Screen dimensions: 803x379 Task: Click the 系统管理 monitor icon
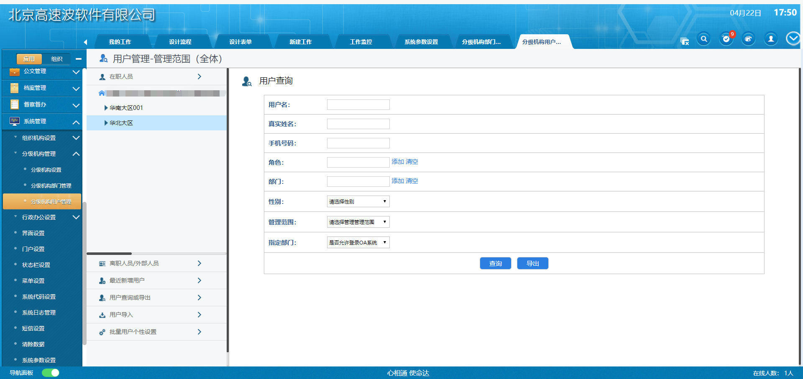[15, 121]
